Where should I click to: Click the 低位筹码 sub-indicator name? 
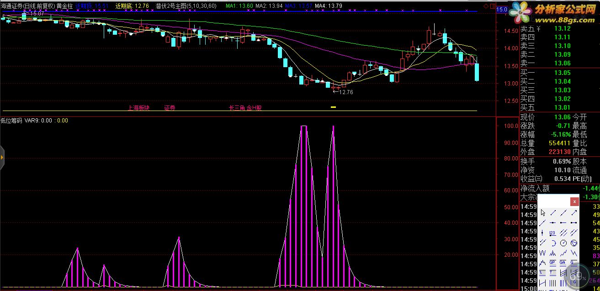[11, 121]
